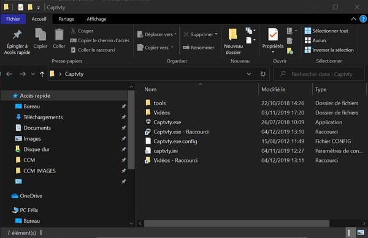Click the Épingler à Accès rapide pin icon
The width and height of the screenshot is (368, 238).
(x=17, y=35)
